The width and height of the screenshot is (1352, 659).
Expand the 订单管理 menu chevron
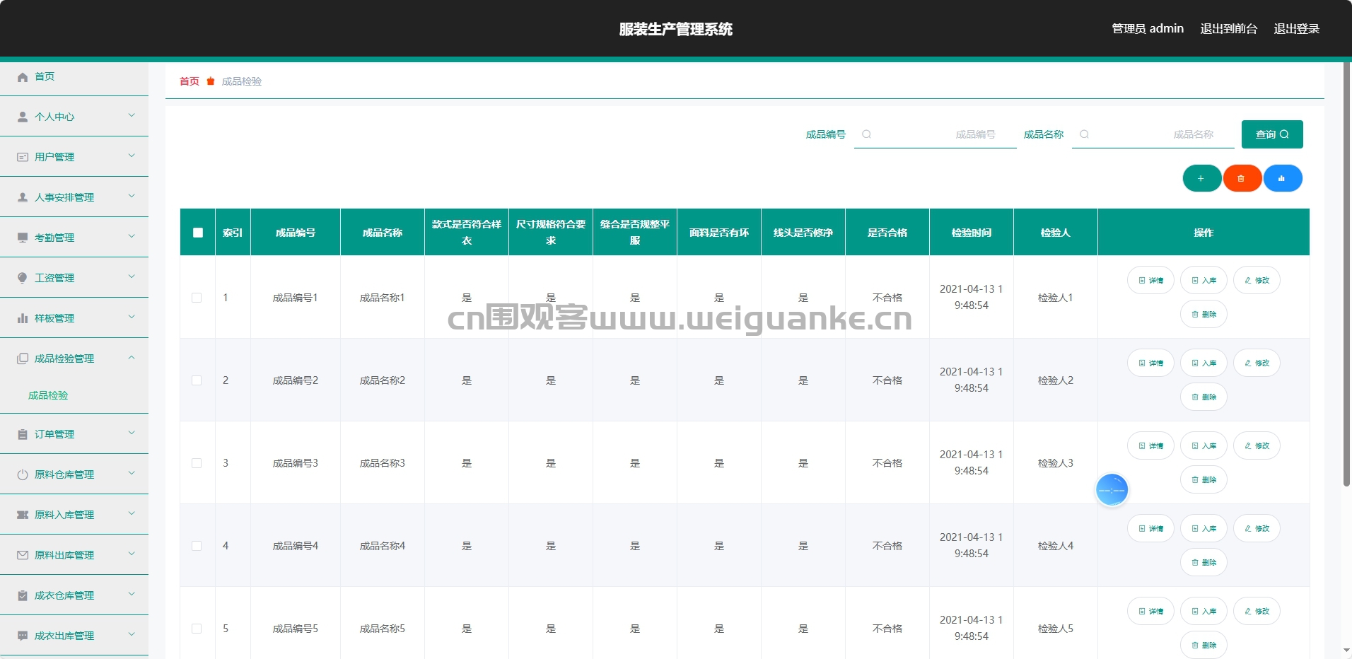pyautogui.click(x=132, y=433)
